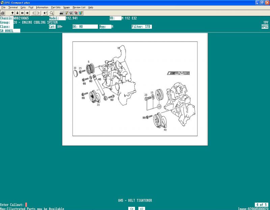
Task: Open the Information menu
Action: click(x=42, y=7)
